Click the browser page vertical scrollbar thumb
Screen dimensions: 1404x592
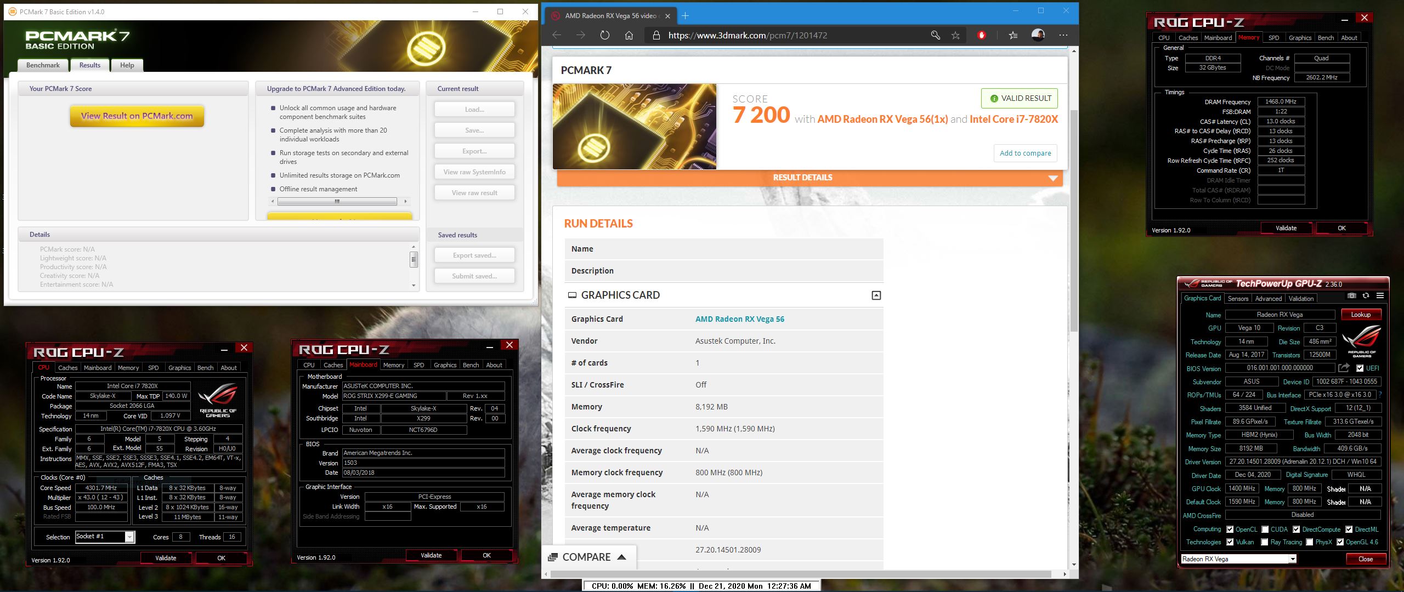pos(1073,221)
